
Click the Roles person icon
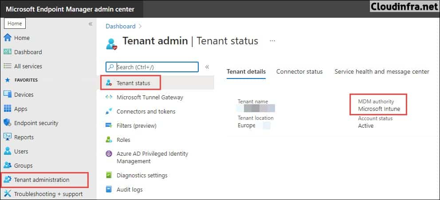(109, 139)
